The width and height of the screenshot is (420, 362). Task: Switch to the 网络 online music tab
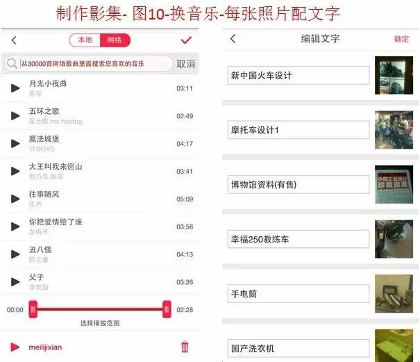(115, 40)
